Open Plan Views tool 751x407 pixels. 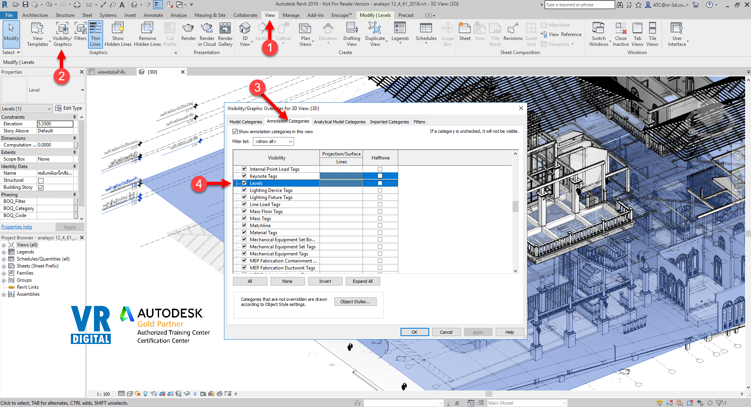coord(305,34)
